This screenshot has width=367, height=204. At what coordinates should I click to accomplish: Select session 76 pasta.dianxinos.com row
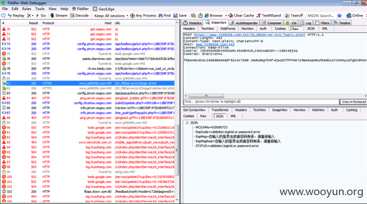coord(88,59)
